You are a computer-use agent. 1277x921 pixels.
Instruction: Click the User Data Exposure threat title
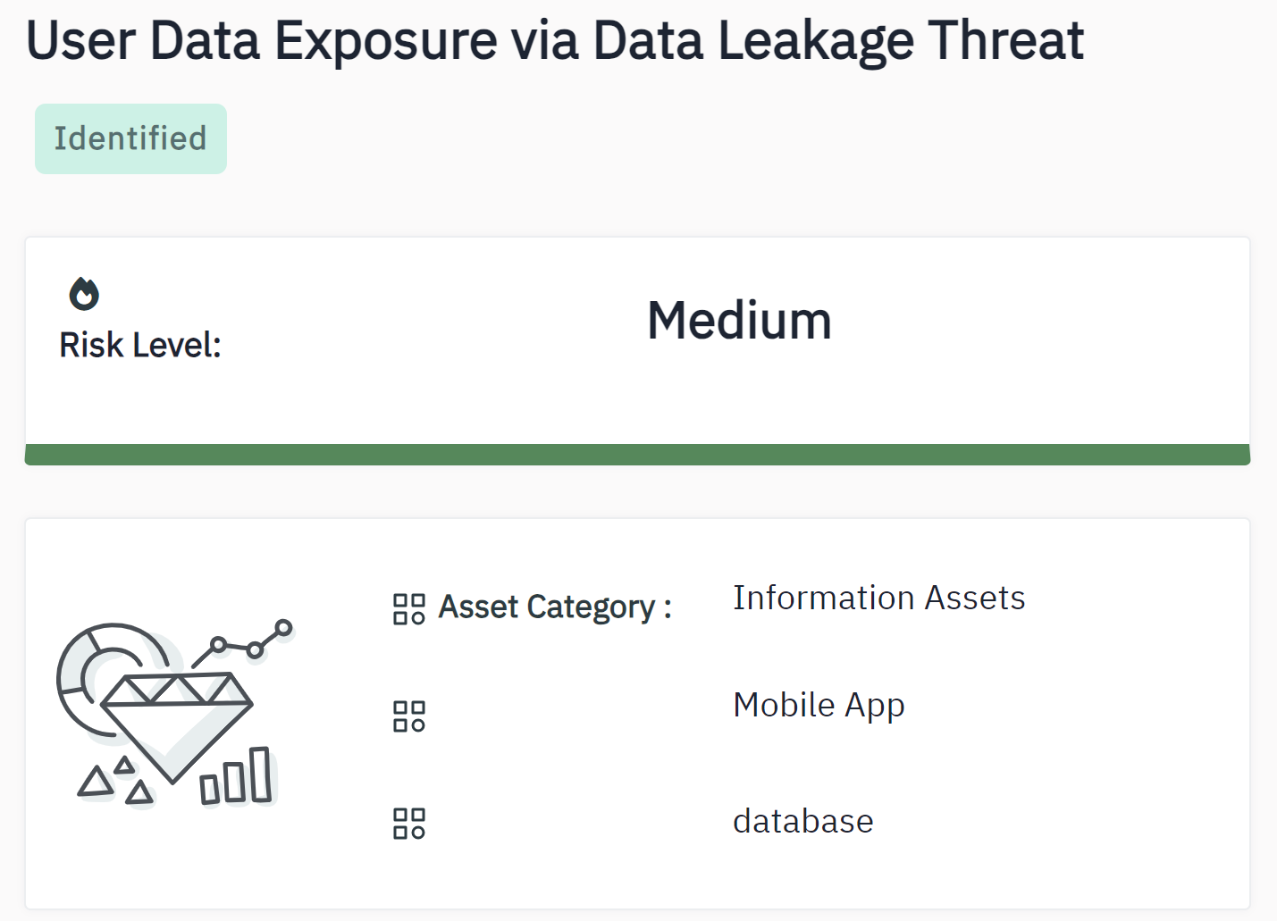tap(554, 39)
